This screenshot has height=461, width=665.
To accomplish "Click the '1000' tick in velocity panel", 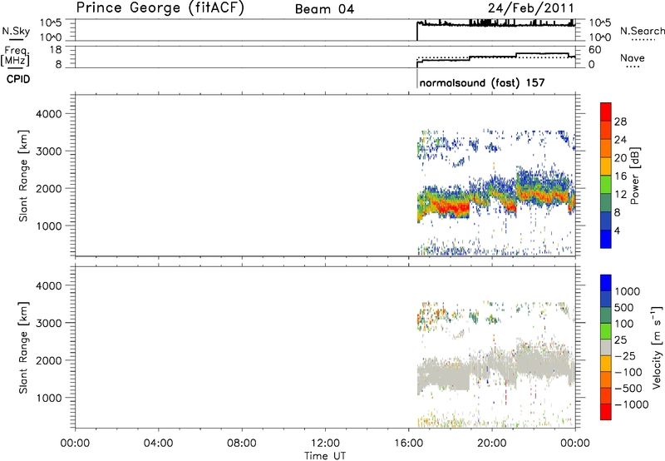I will [49, 398].
